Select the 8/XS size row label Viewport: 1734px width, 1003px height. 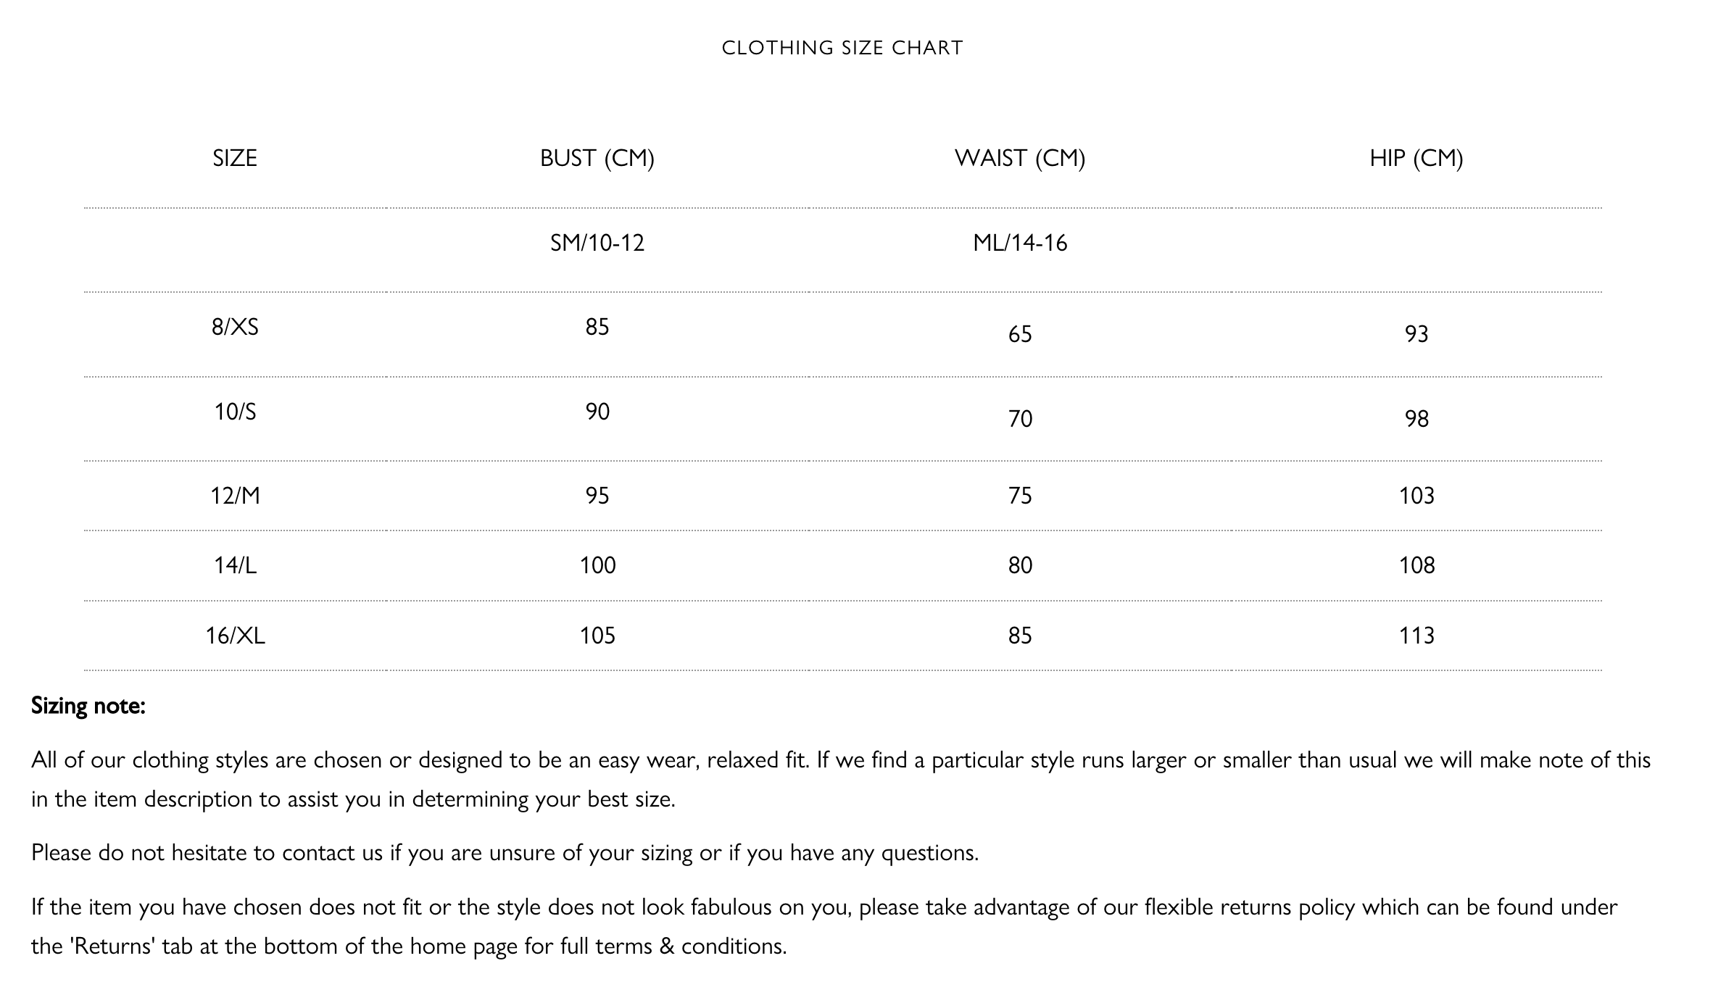pos(235,327)
